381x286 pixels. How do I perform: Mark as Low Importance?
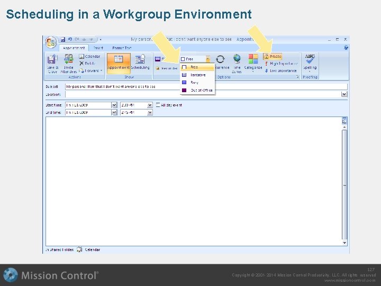click(280, 71)
